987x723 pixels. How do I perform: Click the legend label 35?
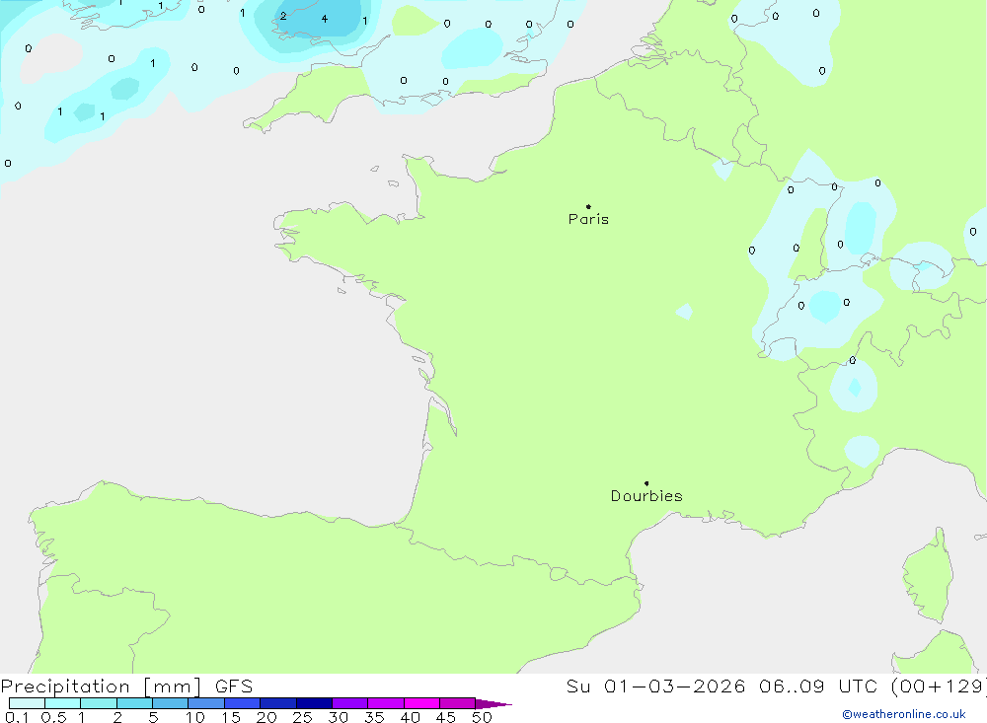tap(374, 717)
